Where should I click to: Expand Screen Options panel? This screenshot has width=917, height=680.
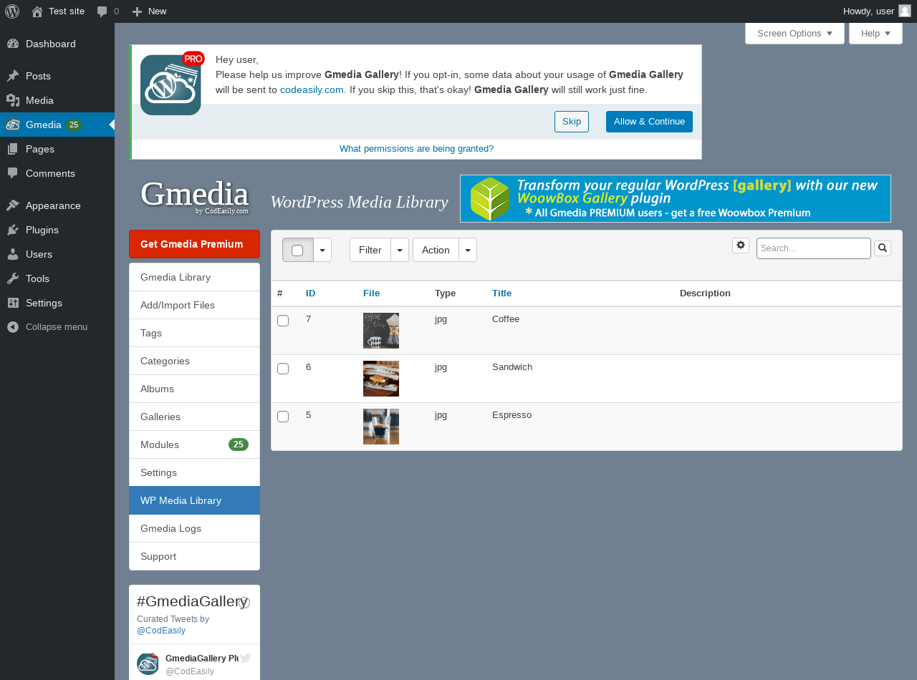795,34
